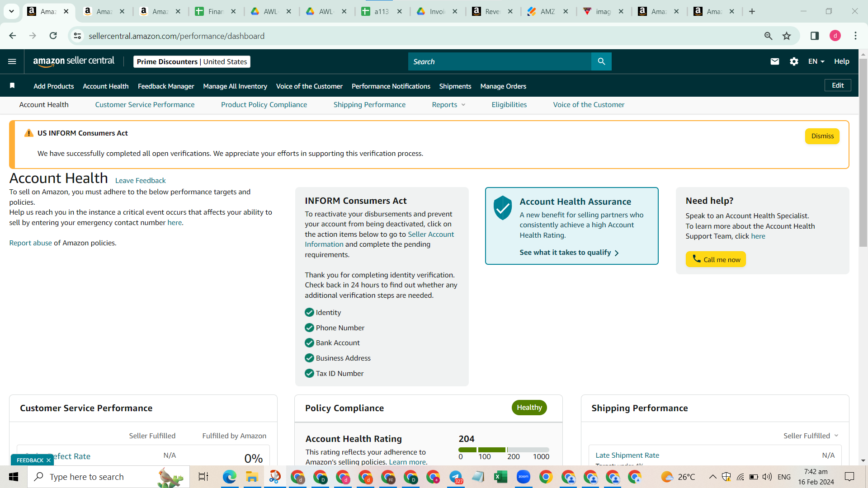Click the Leave Feedback link
Image resolution: width=868 pixels, height=488 pixels.
coord(141,180)
